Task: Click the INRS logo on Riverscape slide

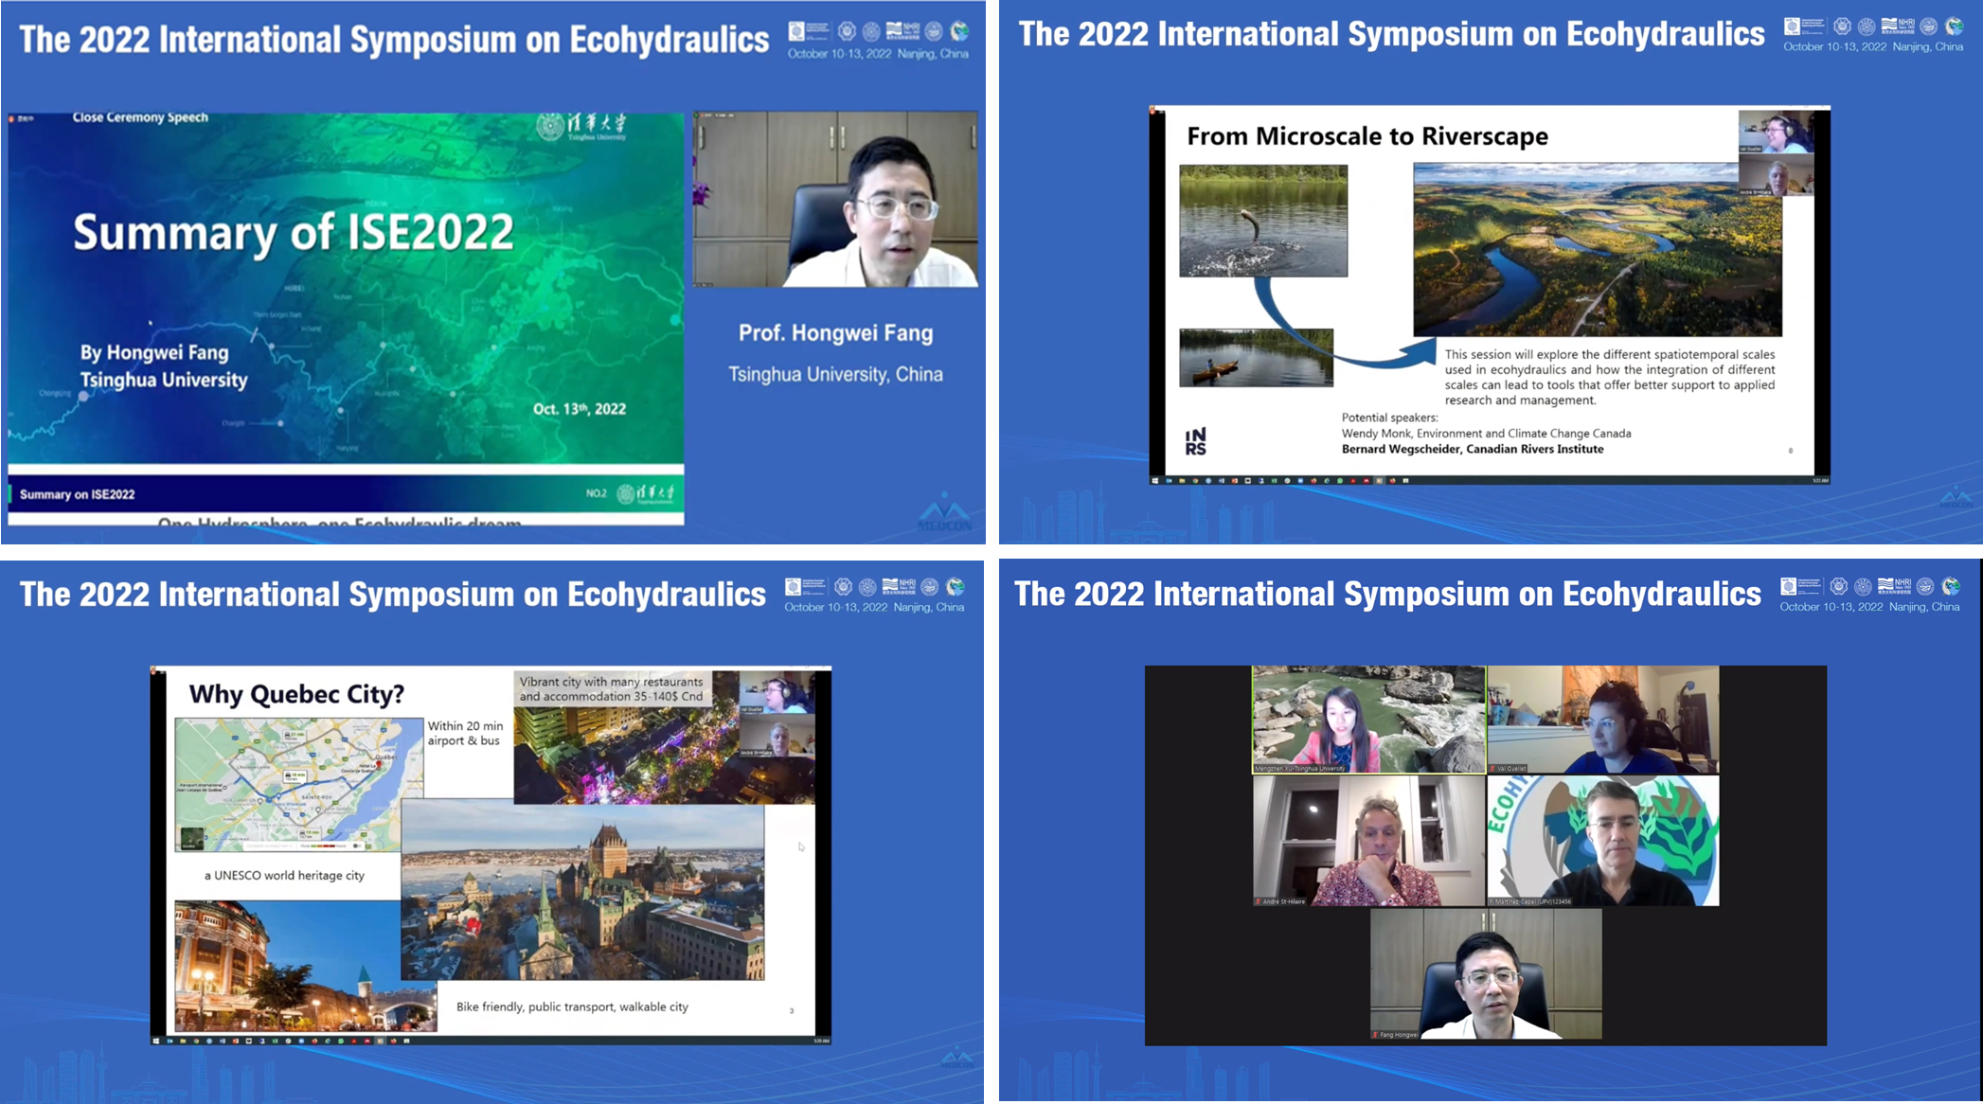Action: click(1195, 441)
